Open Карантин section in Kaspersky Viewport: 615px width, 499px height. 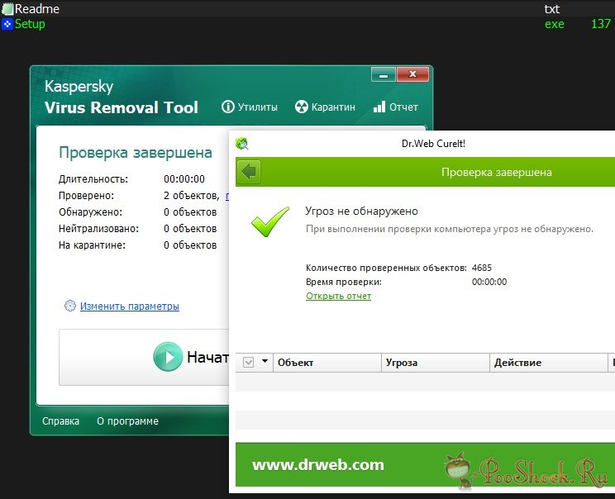click(325, 107)
